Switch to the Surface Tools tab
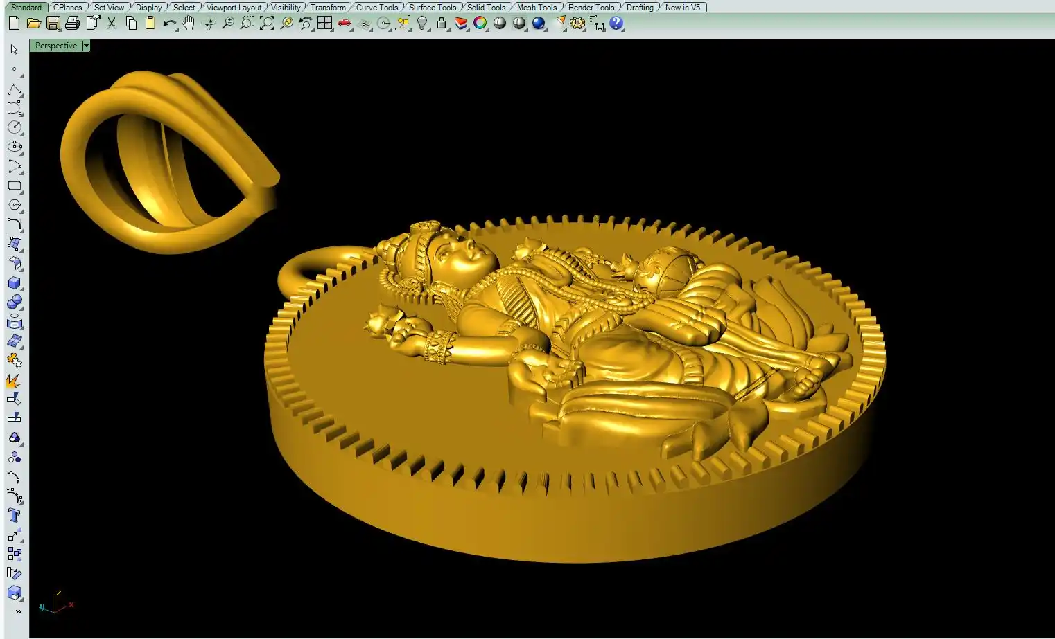Image resolution: width=1055 pixels, height=639 pixels. [x=432, y=8]
